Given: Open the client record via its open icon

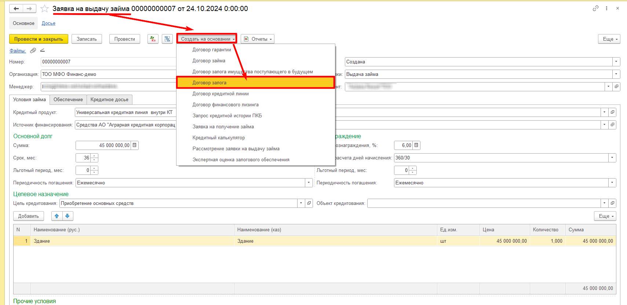Looking at the screenshot, I should tap(616, 87).
